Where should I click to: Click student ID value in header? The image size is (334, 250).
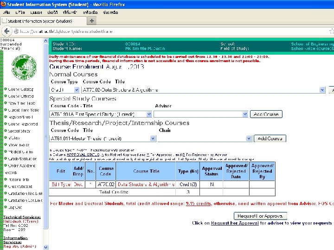133,44
